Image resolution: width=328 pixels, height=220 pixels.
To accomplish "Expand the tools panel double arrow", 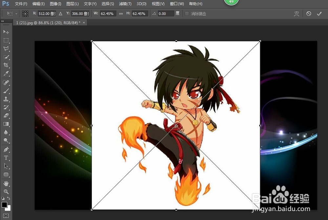I will [x=3, y=21].
